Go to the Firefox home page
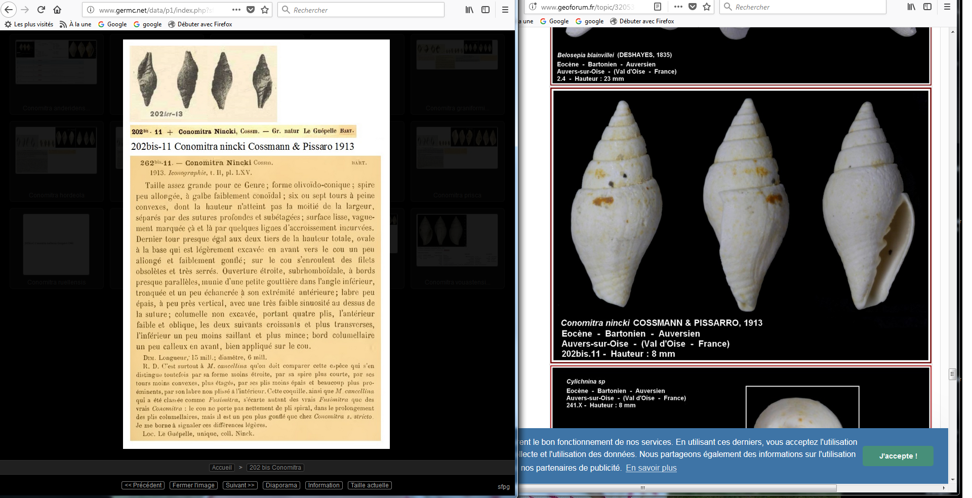This screenshot has width=972, height=498. (x=57, y=10)
